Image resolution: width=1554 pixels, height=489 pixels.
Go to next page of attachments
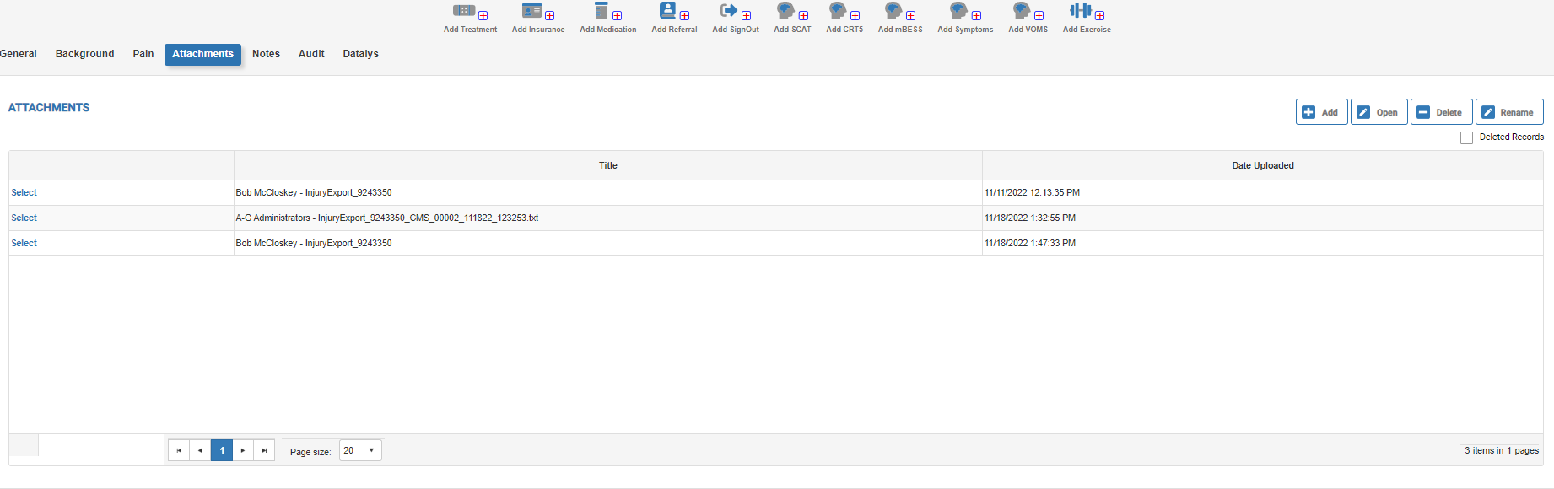[243, 450]
